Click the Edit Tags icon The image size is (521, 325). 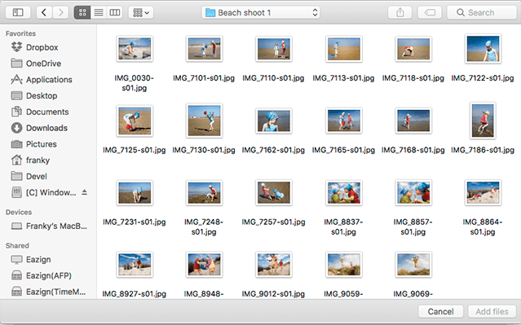point(430,12)
